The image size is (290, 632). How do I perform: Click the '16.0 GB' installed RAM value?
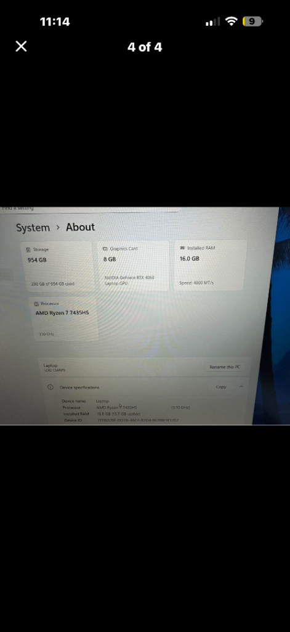[190, 259]
